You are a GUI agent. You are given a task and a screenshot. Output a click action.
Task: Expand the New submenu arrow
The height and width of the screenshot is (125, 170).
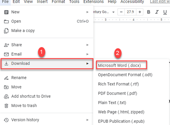click(x=87, y=12)
